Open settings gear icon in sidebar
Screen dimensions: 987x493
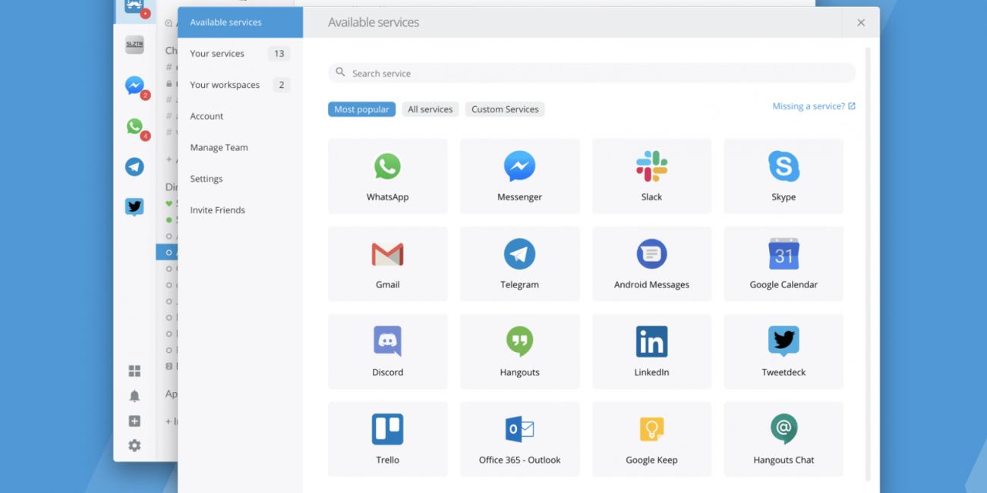[x=134, y=445]
